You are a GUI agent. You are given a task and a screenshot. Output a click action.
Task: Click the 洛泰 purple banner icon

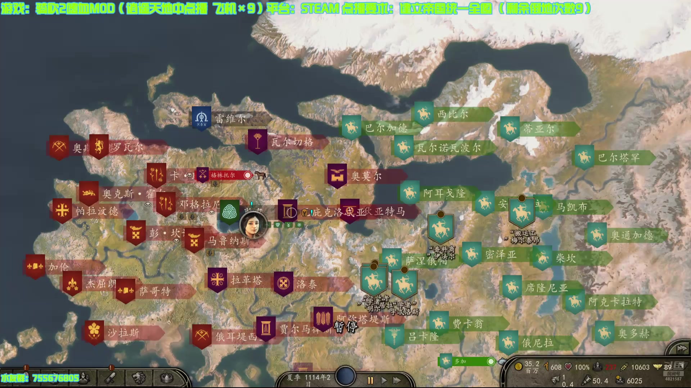point(284,283)
